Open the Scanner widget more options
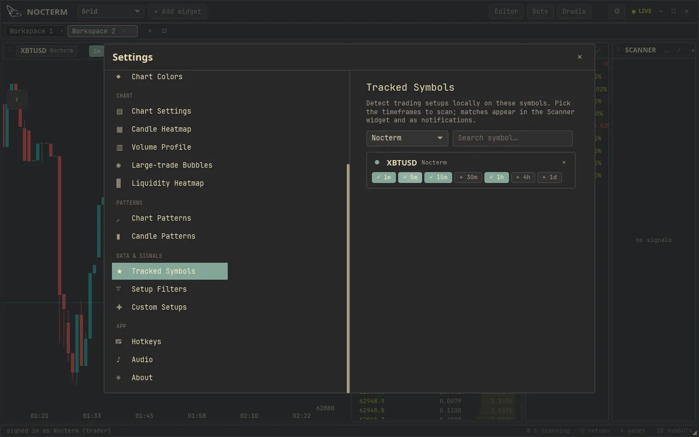 pyautogui.click(x=667, y=50)
